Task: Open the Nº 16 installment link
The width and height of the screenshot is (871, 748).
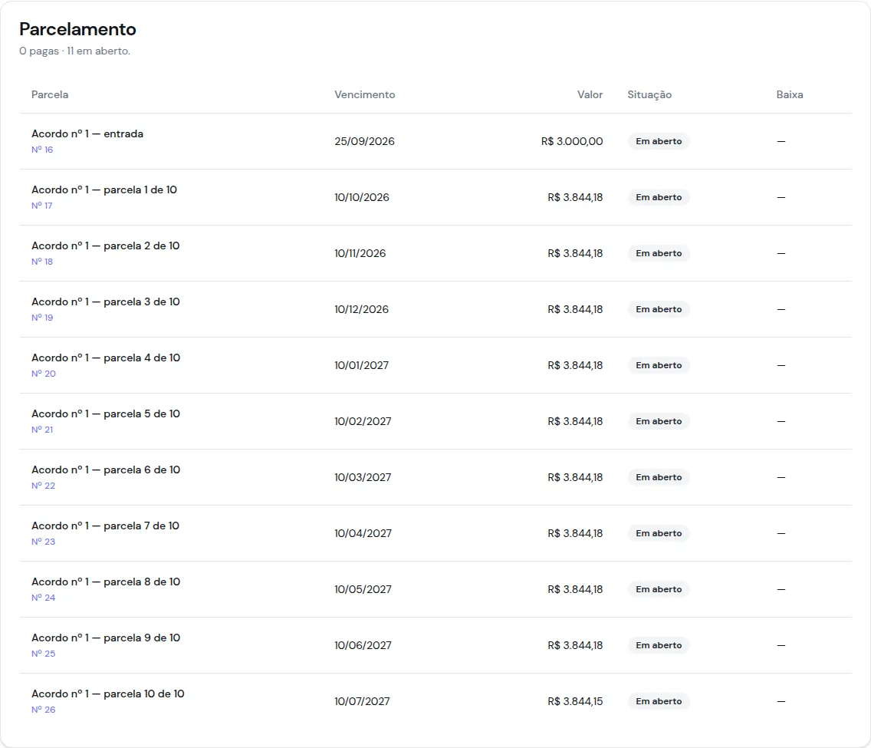Action: [x=42, y=150]
